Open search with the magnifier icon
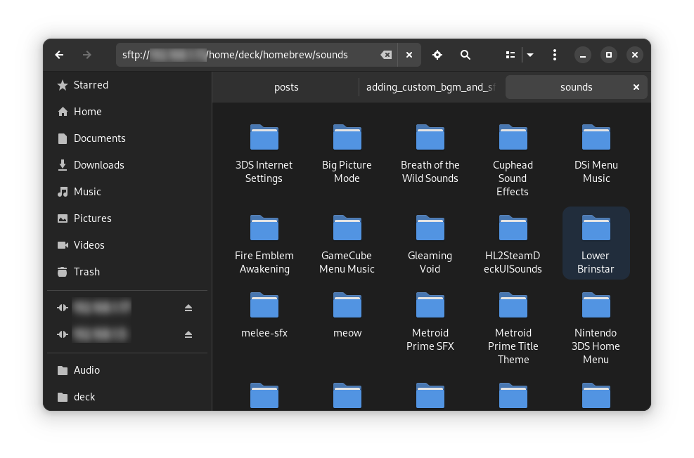The height and width of the screenshot is (458, 694). 465,55
